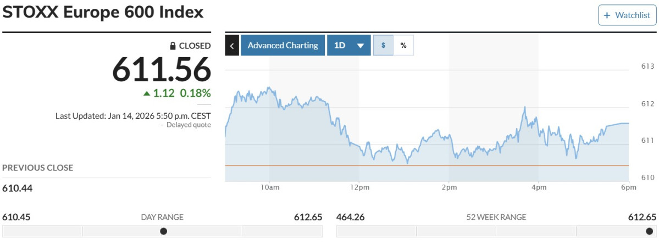Select the 10am mark on chart axis

[270, 187]
